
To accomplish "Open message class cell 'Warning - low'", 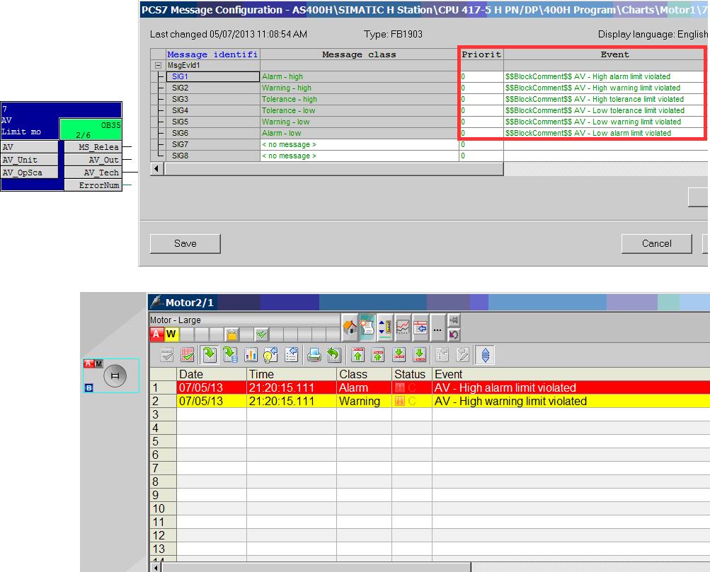I will click(360, 122).
